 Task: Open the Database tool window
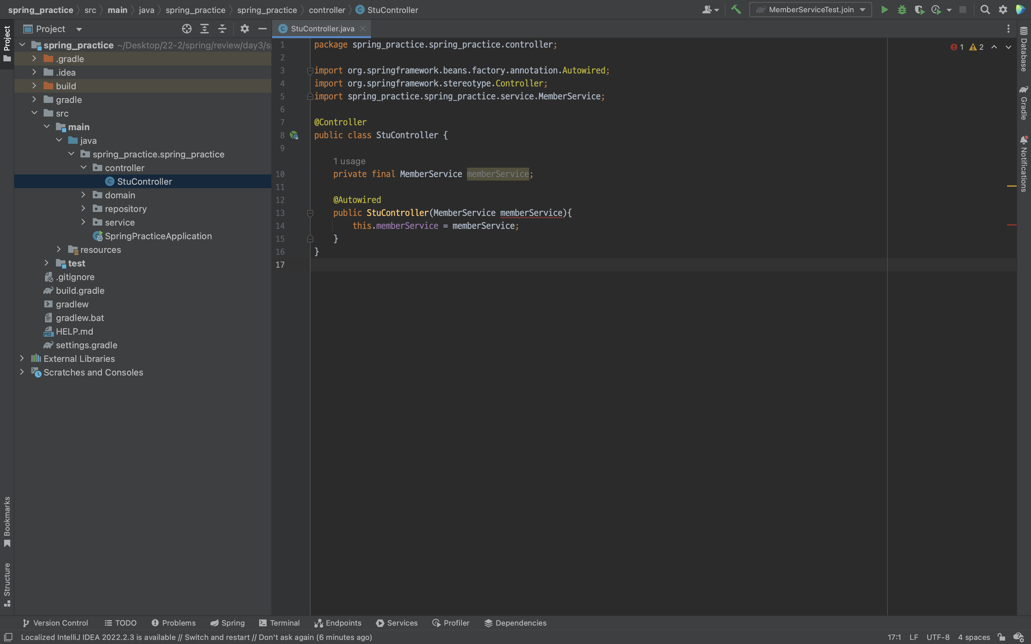click(1023, 49)
